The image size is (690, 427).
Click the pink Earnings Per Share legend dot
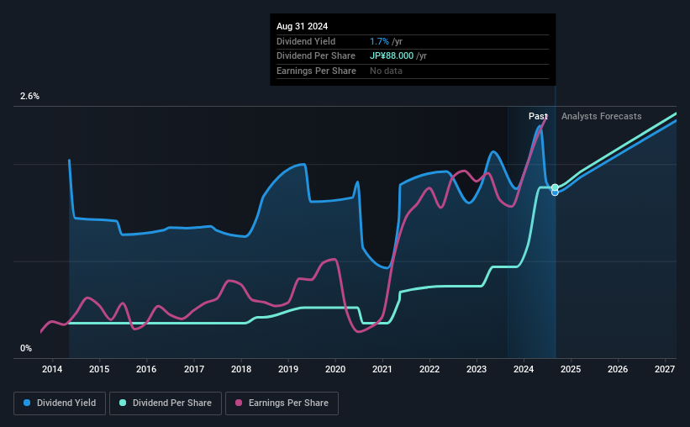coord(240,403)
